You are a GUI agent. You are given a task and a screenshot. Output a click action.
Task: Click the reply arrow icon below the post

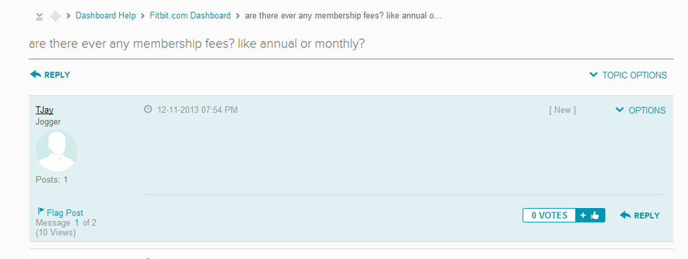pos(625,215)
